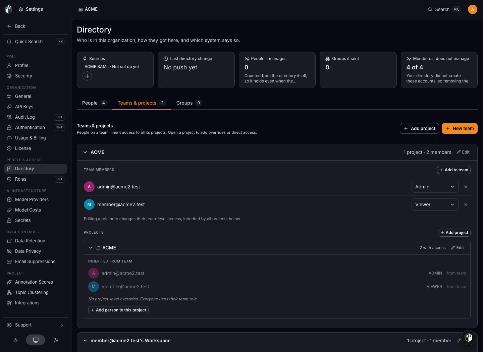483x352 pixels.
Task: Click the ENT badge next to Roles
Action: (x=59, y=179)
